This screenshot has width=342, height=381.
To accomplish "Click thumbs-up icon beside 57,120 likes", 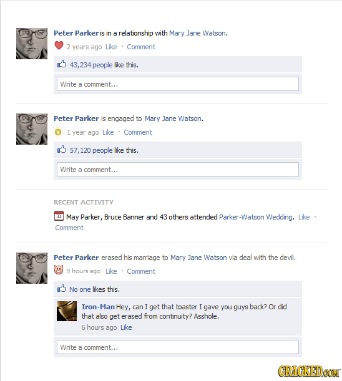I will tap(62, 150).
